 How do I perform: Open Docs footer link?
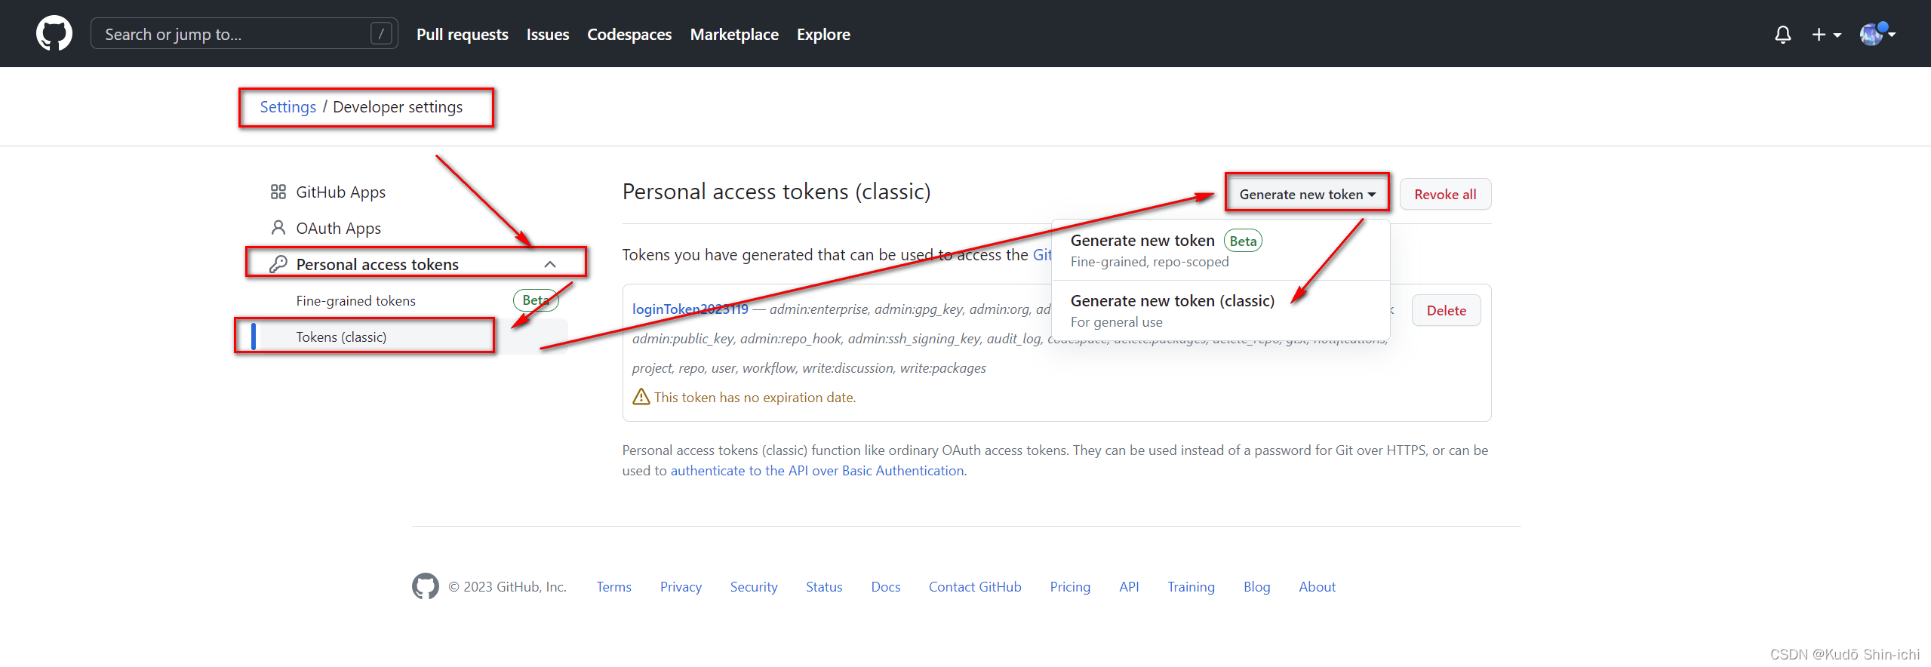[x=885, y=587]
